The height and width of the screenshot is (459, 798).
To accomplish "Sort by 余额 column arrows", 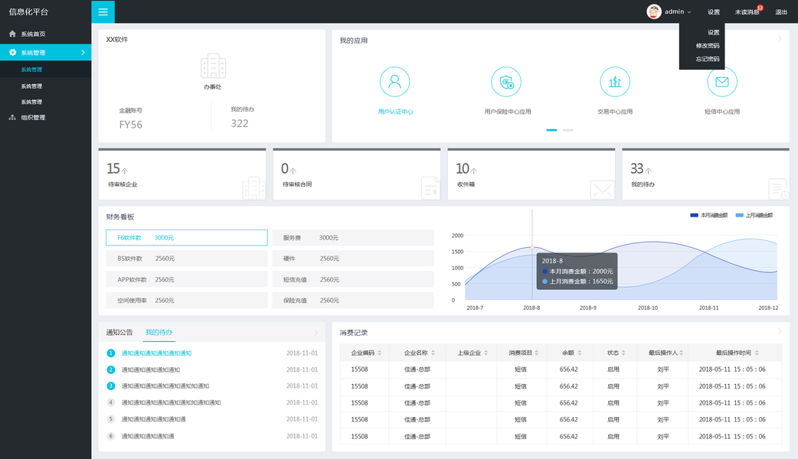I will [x=579, y=353].
